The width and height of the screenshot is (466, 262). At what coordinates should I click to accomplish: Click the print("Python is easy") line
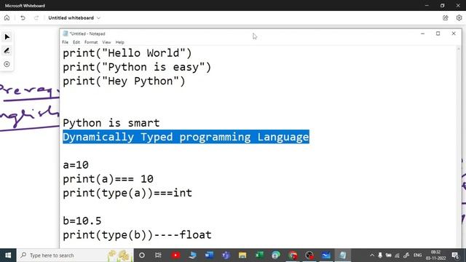coord(137,67)
